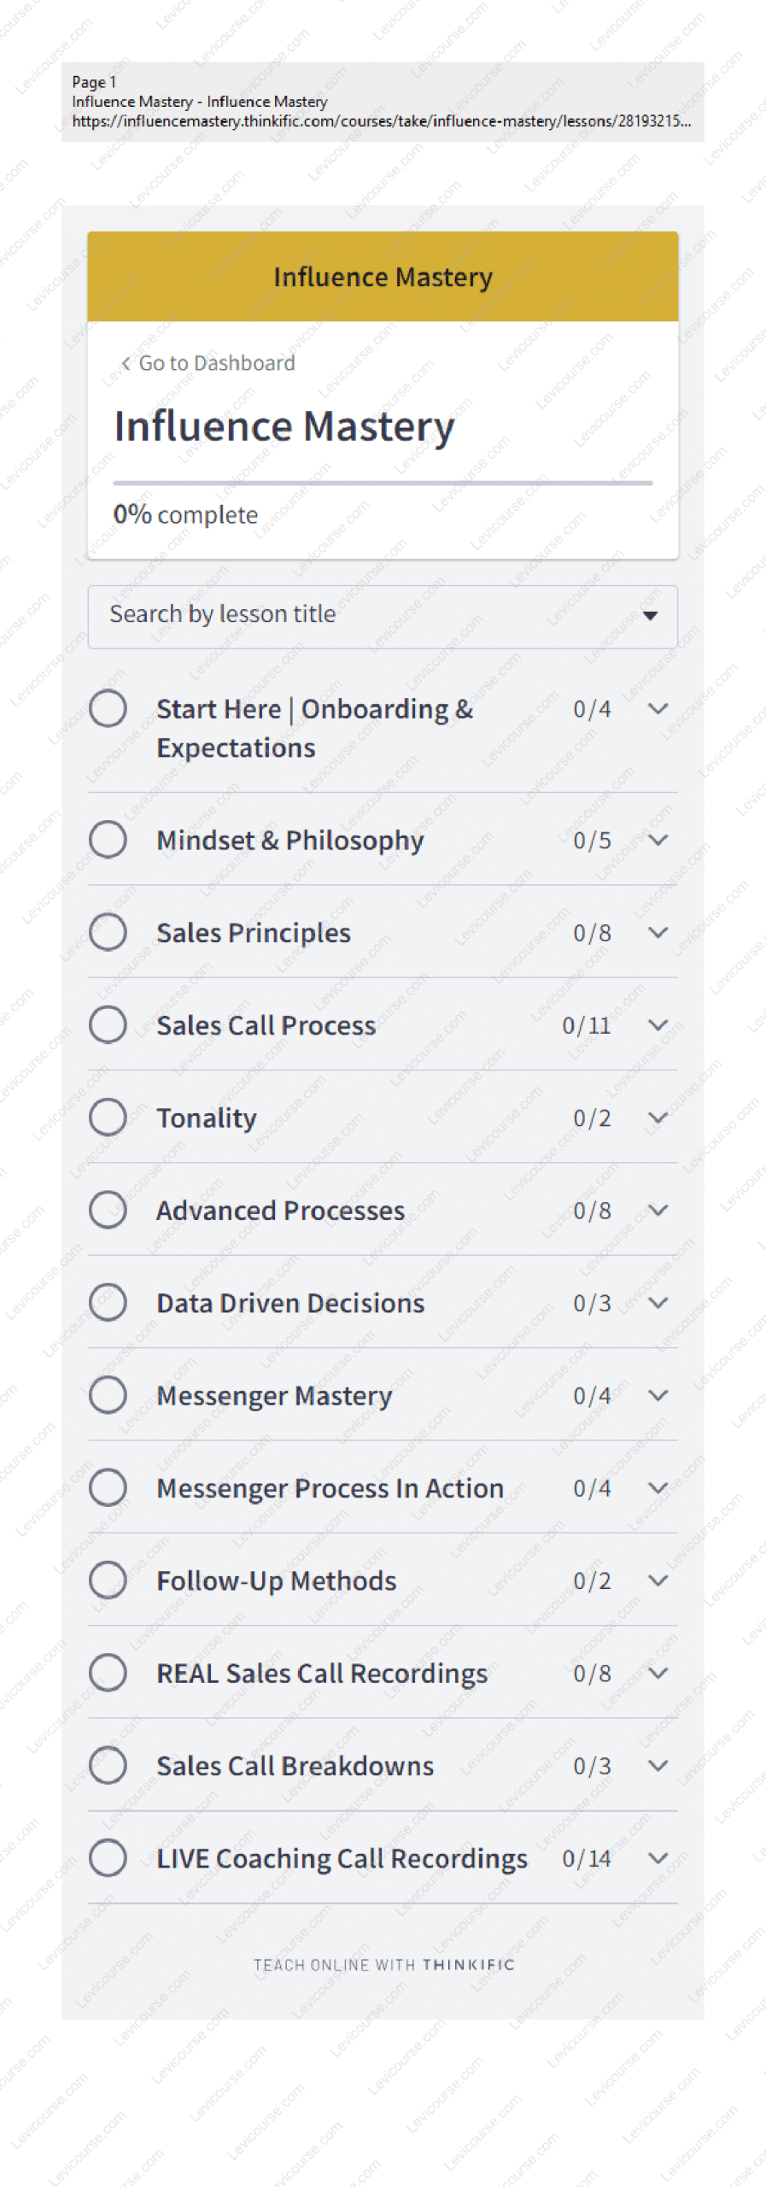Click the back arrow beside Go to Dashboard

pyautogui.click(x=126, y=363)
